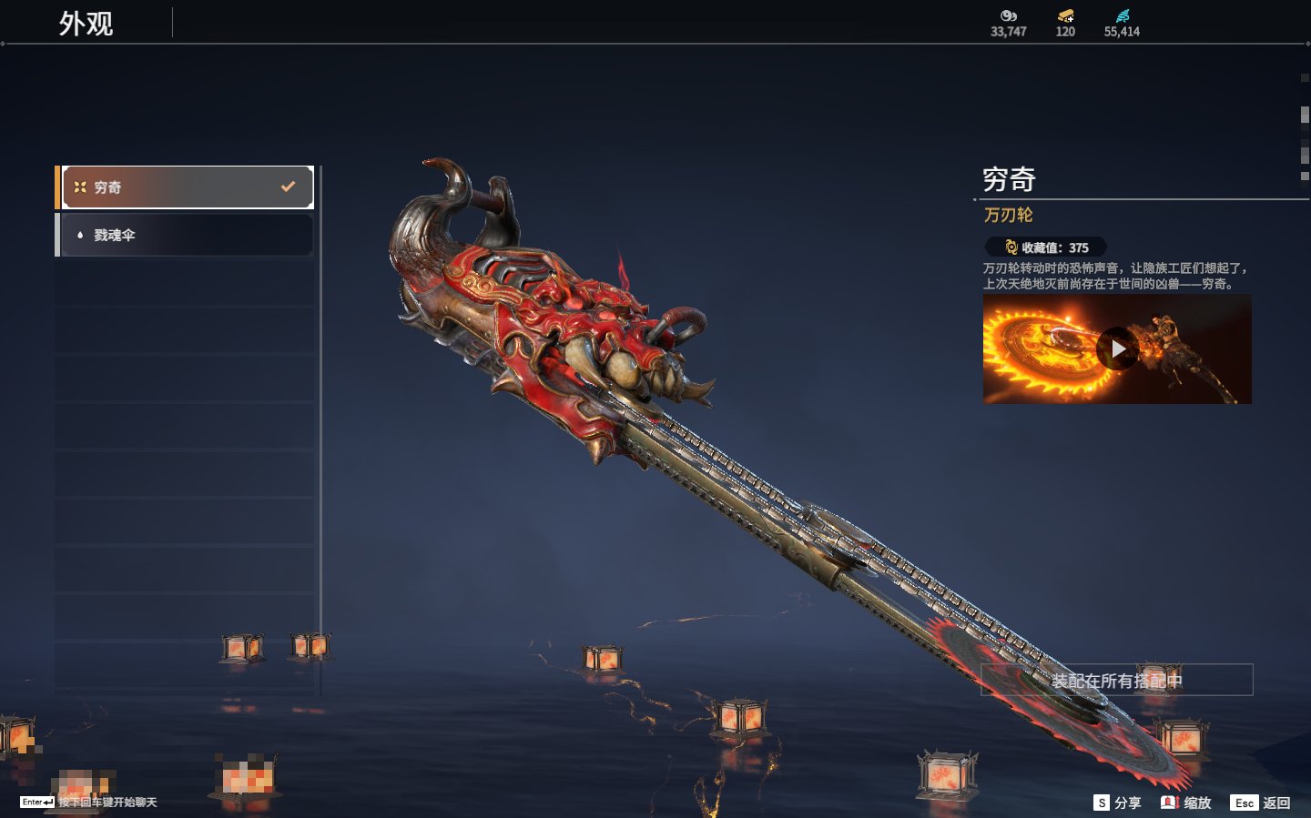
Task: Click the 缩放 zoom label
Action: (1197, 803)
